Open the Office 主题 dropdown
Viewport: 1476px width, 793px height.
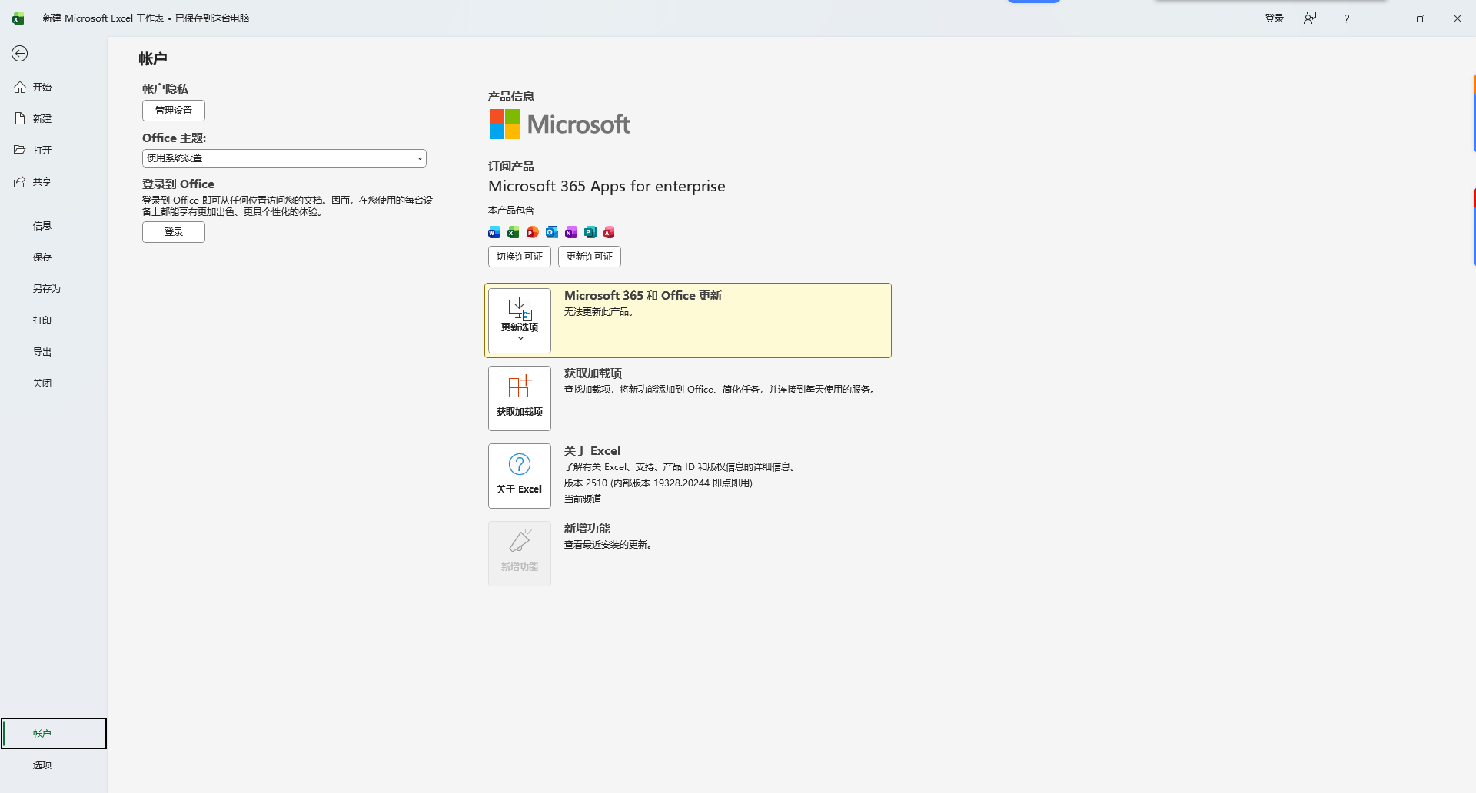(x=283, y=158)
